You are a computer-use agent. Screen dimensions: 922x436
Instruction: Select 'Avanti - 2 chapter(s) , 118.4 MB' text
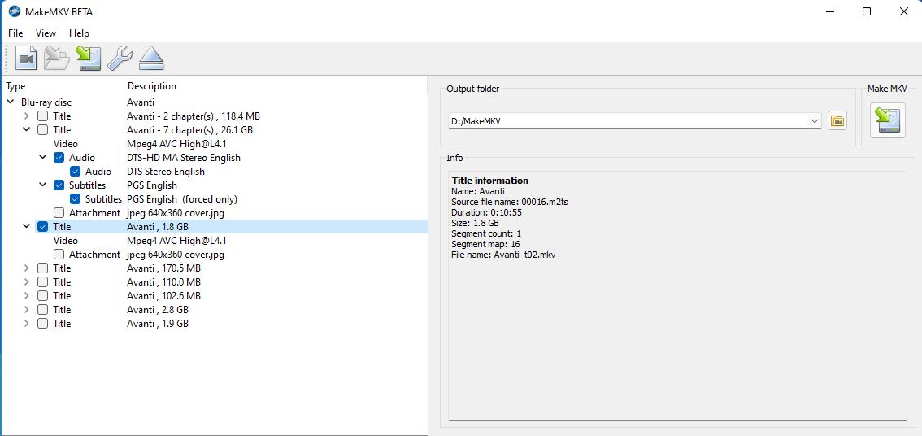(194, 116)
